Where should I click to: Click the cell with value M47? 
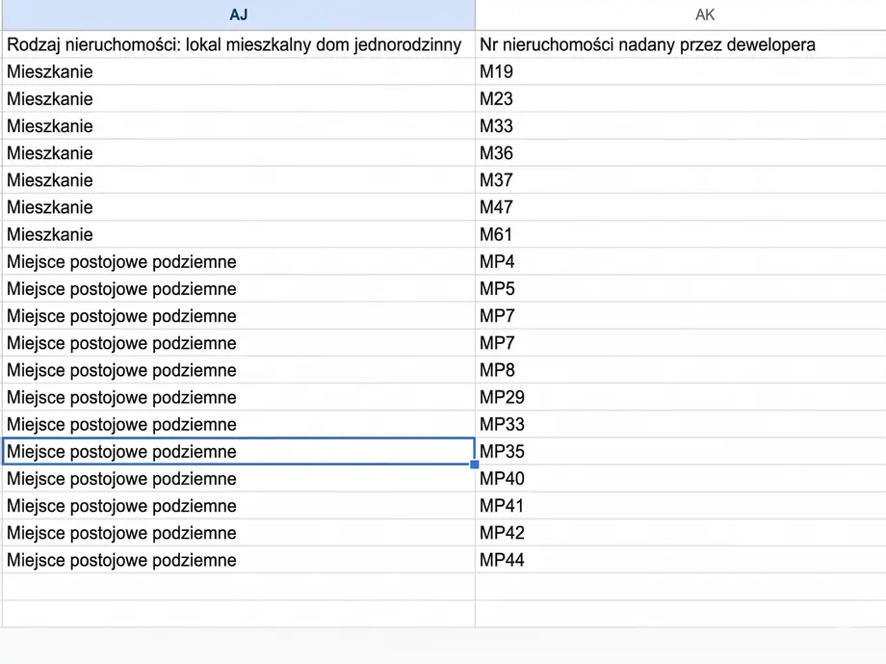click(x=680, y=207)
